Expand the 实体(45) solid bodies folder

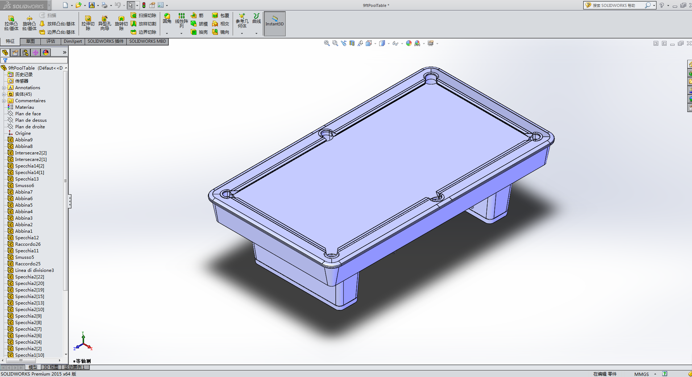point(4,94)
